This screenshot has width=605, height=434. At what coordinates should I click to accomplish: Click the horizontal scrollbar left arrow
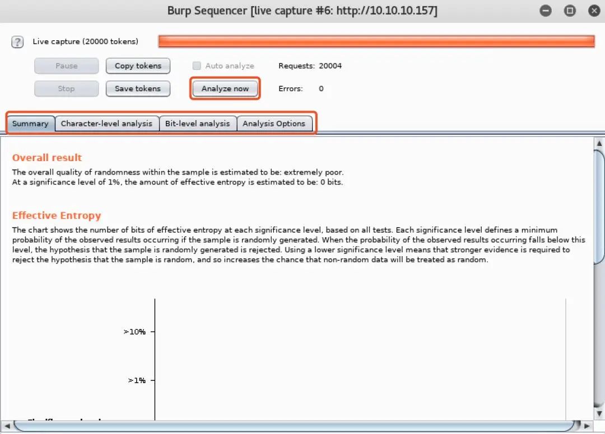[7, 426]
